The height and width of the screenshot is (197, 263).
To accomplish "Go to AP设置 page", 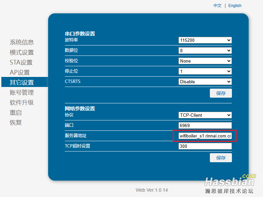I will pyautogui.click(x=20, y=73).
